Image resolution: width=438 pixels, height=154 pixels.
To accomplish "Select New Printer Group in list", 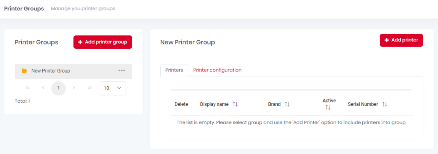I will 73,71.
